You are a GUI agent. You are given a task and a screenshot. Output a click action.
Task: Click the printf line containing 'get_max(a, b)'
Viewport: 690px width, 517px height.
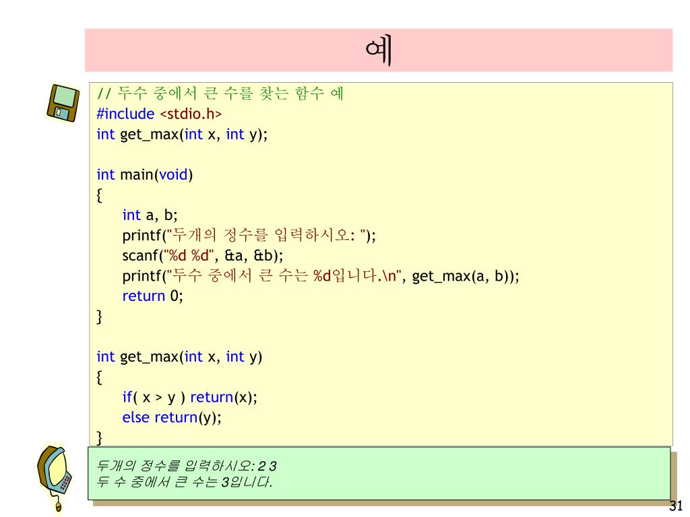(x=321, y=275)
